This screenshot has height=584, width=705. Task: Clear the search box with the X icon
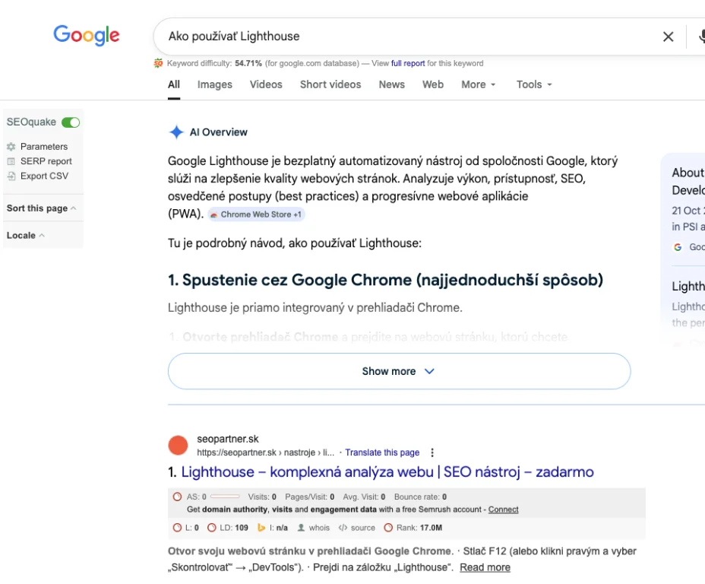click(x=668, y=36)
